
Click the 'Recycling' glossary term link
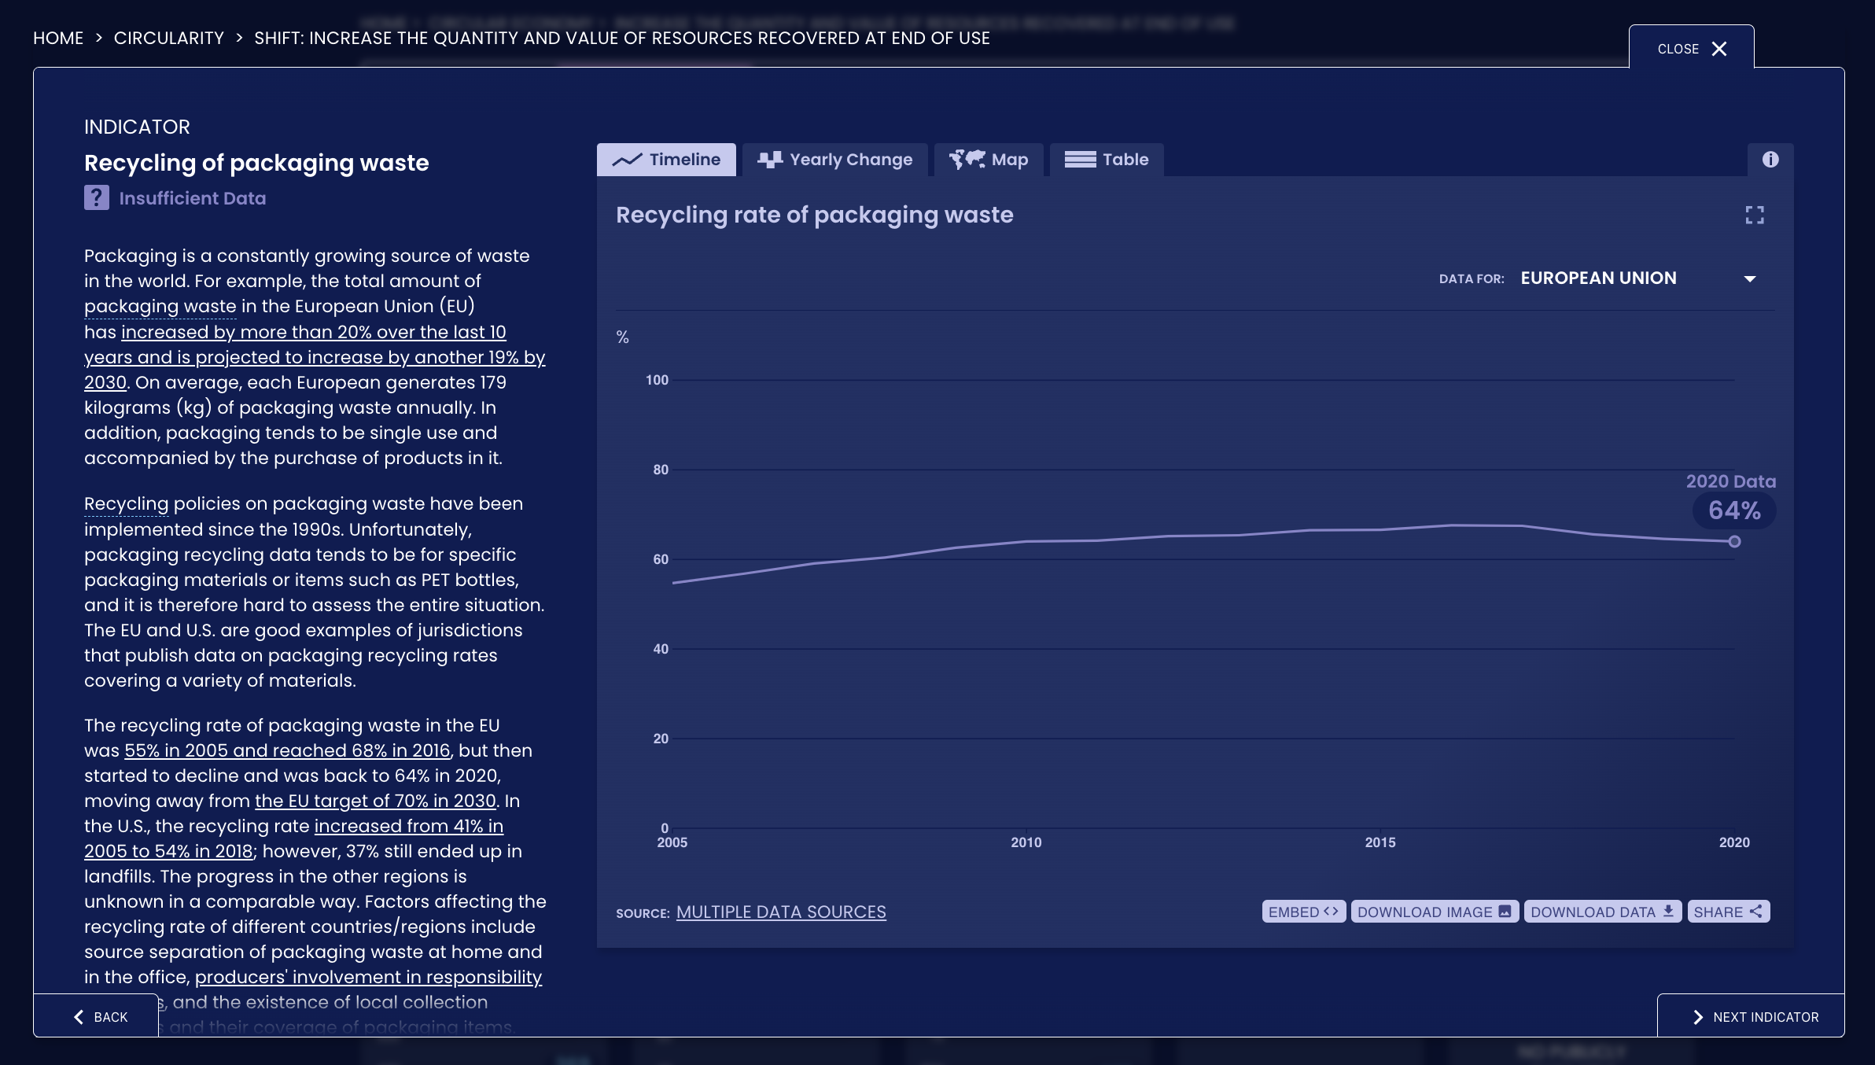click(127, 504)
